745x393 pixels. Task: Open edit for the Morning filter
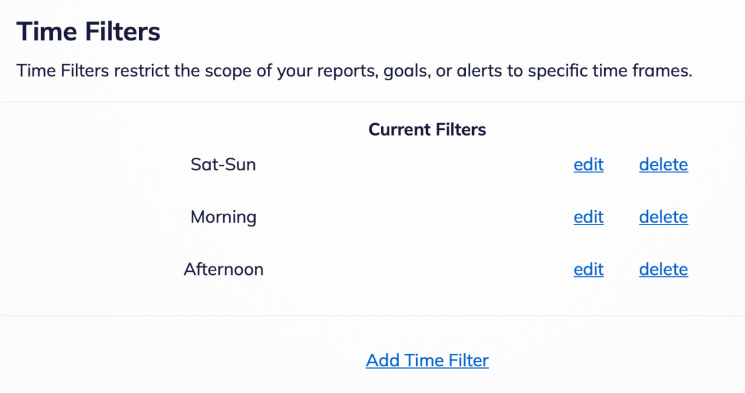pyautogui.click(x=588, y=217)
